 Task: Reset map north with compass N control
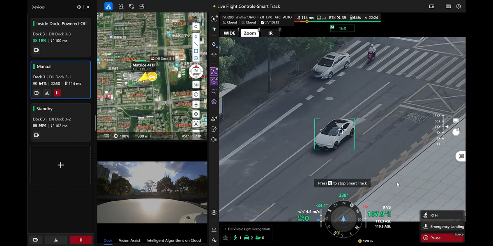[x=196, y=72]
